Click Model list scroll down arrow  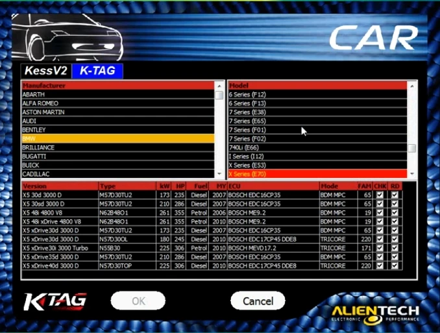point(412,174)
